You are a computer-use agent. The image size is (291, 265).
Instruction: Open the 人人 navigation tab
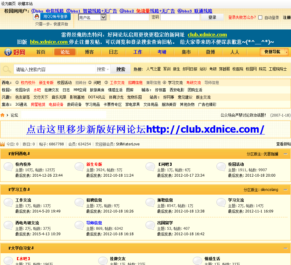[x=235, y=52]
